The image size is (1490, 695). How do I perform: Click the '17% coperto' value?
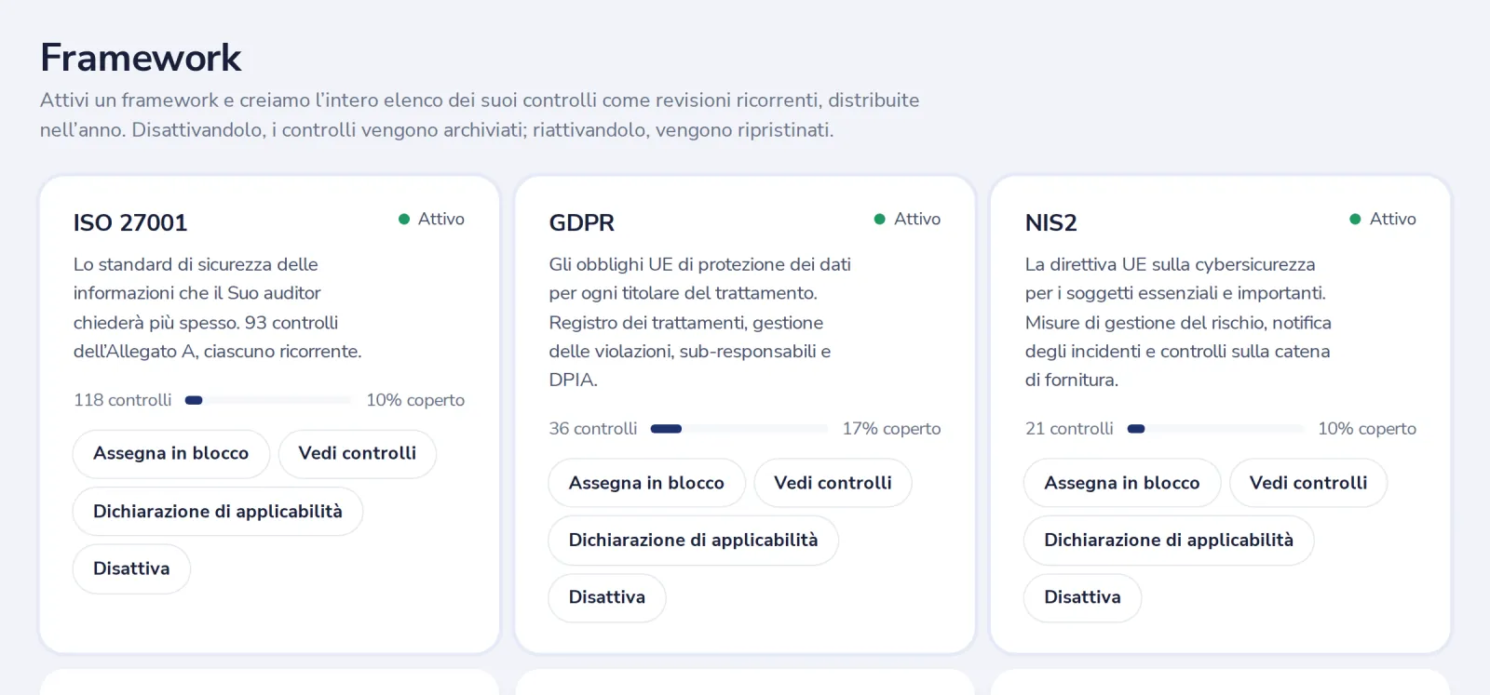[891, 429]
